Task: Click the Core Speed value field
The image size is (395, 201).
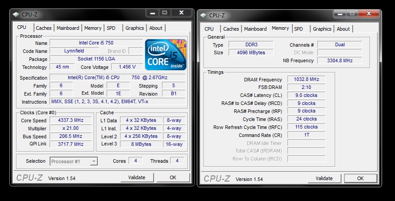Action: (x=71, y=121)
